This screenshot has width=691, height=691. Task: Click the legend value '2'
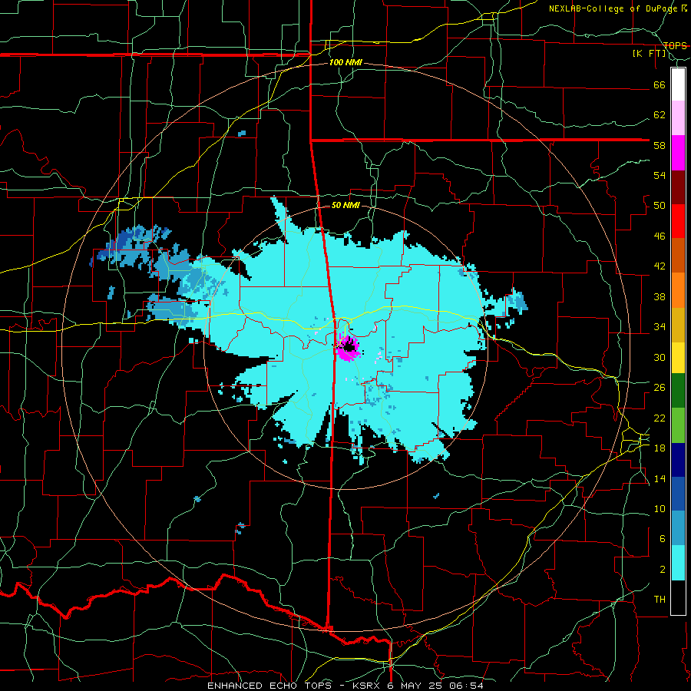pyautogui.click(x=663, y=569)
